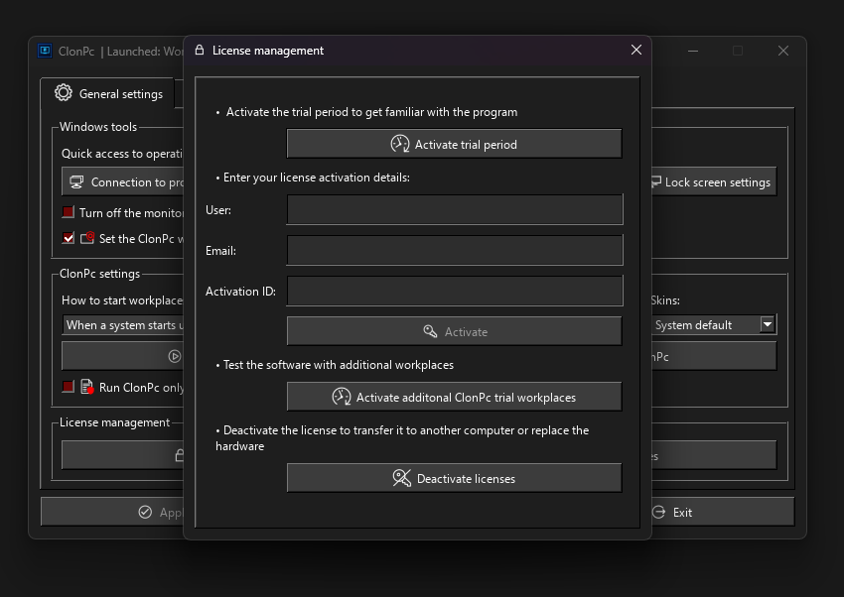Activate additional ClonPc trial workplaces
Viewport: 844px width, 597px height.
[x=455, y=397]
